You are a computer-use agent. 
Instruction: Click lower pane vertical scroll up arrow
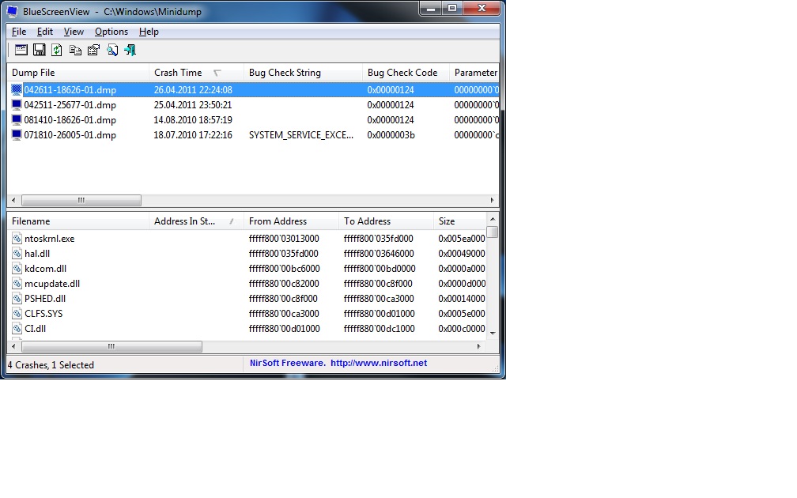click(x=493, y=219)
